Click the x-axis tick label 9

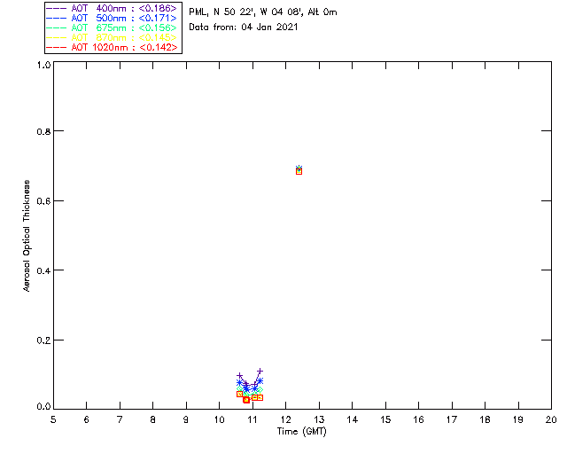tap(186, 419)
